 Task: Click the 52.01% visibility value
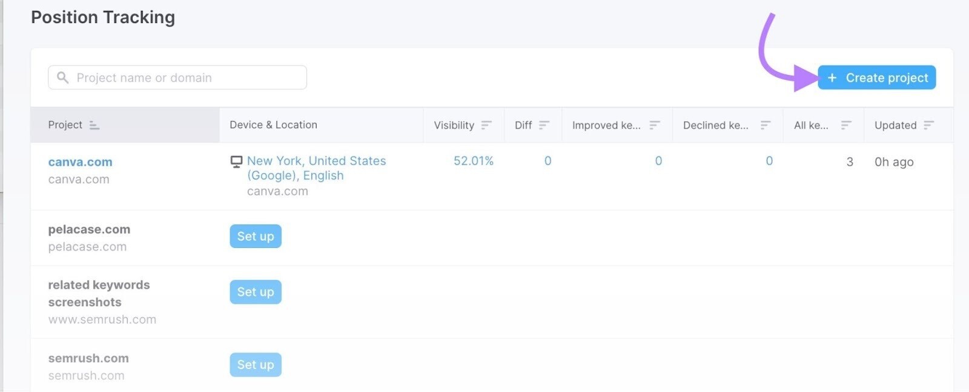click(x=473, y=161)
